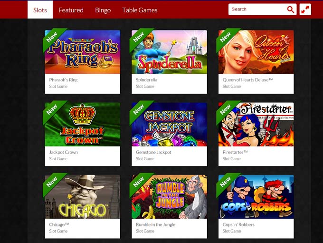Go to the Table Games tab
The image size is (323, 243).
click(x=140, y=10)
